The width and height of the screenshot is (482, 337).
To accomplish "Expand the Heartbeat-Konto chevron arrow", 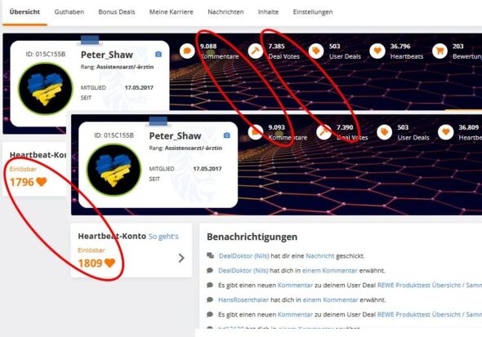I will point(181,258).
